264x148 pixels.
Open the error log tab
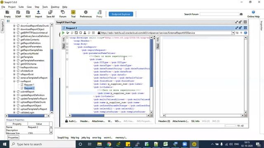[x=97, y=137]
